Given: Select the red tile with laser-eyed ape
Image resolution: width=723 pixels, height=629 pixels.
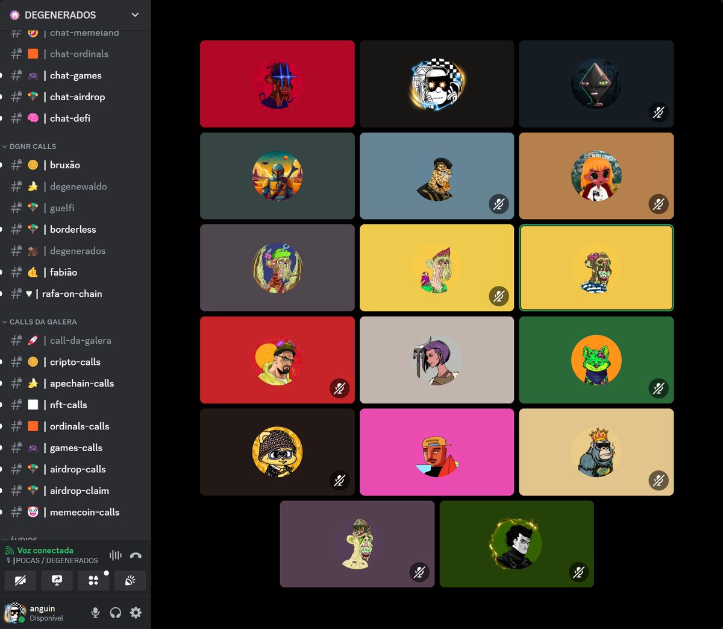Looking at the screenshot, I should click(277, 84).
